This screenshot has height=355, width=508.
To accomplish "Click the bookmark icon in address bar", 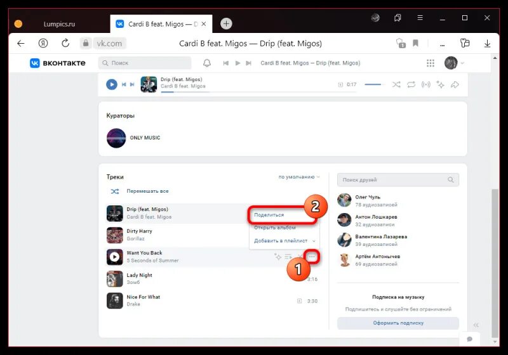I will [415, 43].
